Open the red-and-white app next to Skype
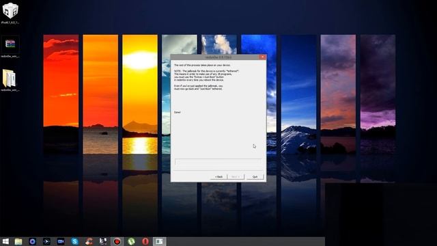 89,241
